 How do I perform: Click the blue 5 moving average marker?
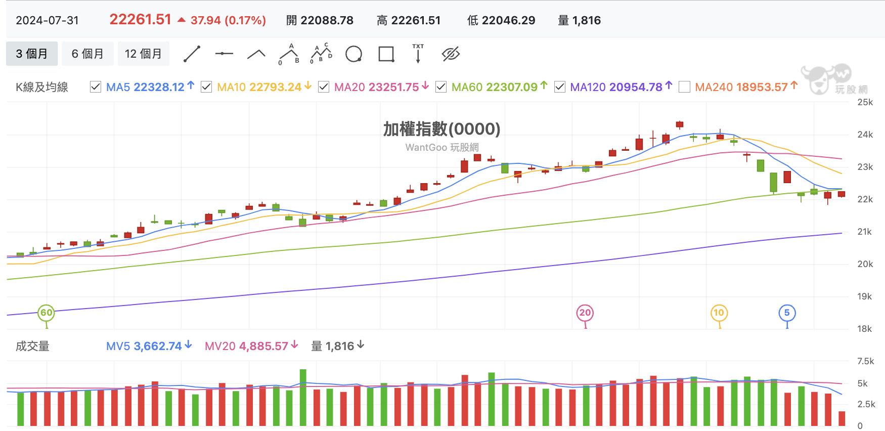tap(787, 313)
